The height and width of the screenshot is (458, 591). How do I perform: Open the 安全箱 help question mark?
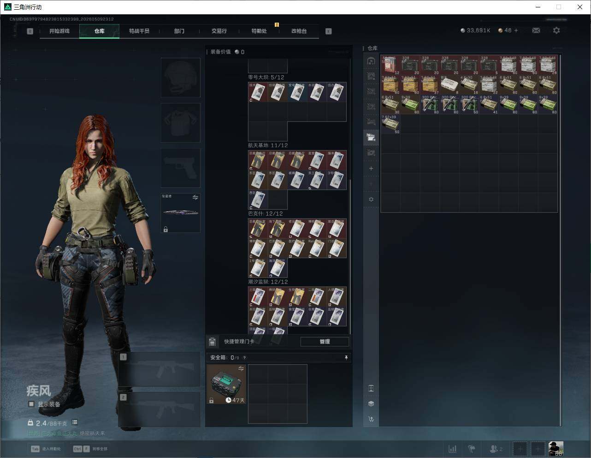tap(244, 358)
